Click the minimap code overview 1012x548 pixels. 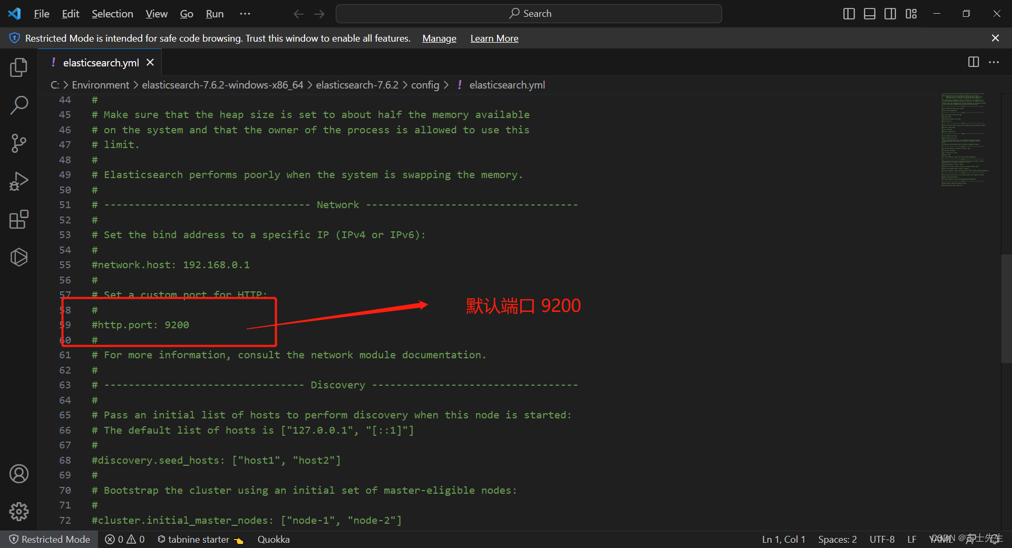tap(964, 140)
